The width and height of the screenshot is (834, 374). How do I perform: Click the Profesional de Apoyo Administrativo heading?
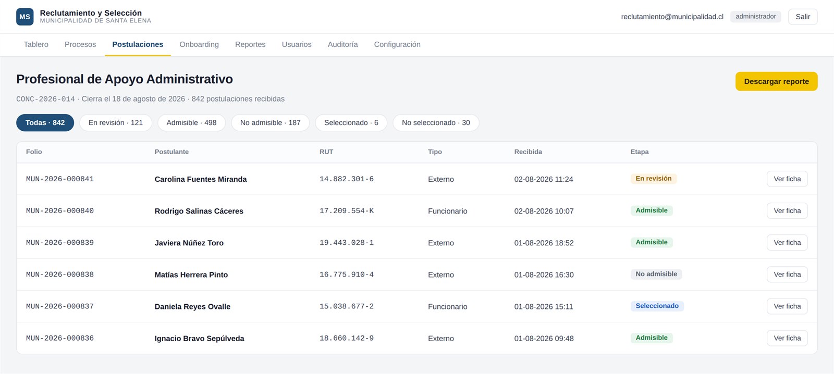pyautogui.click(x=125, y=79)
